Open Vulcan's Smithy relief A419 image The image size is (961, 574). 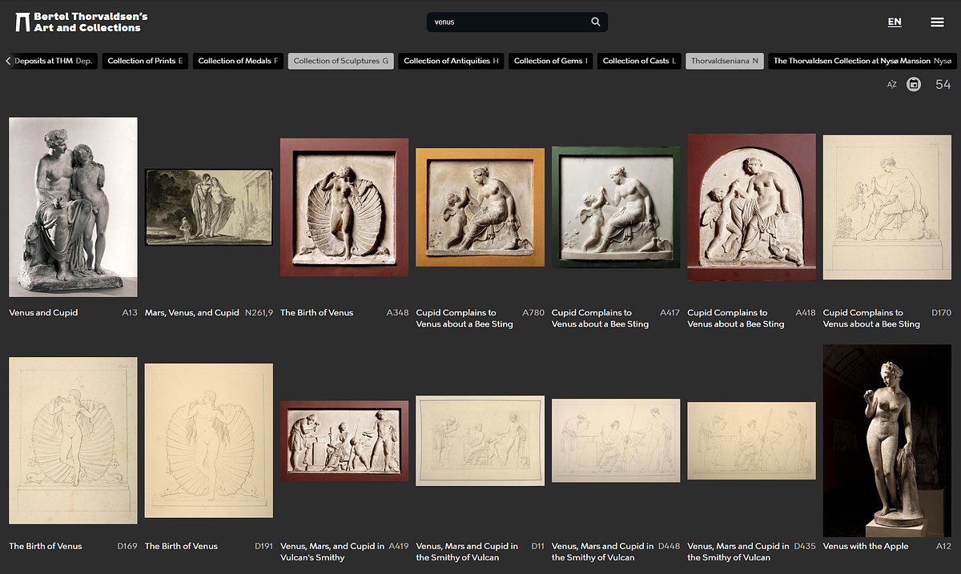pos(344,440)
